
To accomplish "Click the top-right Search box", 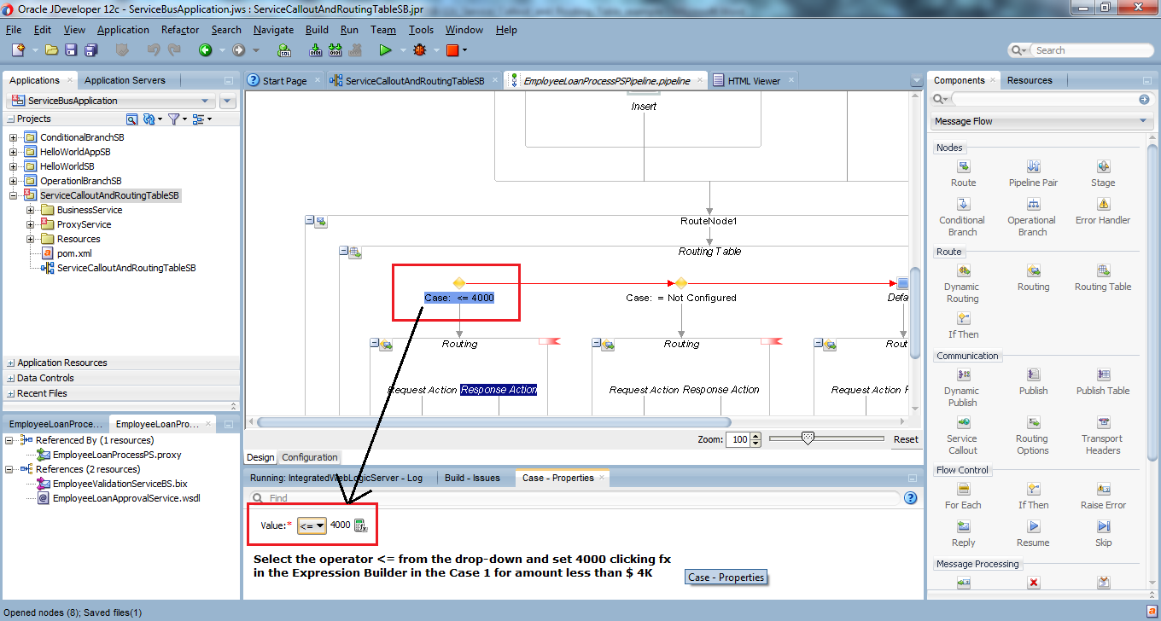I will tap(1079, 50).
